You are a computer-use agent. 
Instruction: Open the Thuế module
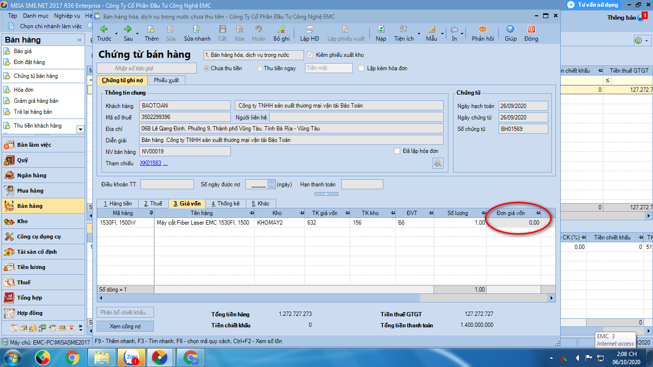(x=43, y=282)
